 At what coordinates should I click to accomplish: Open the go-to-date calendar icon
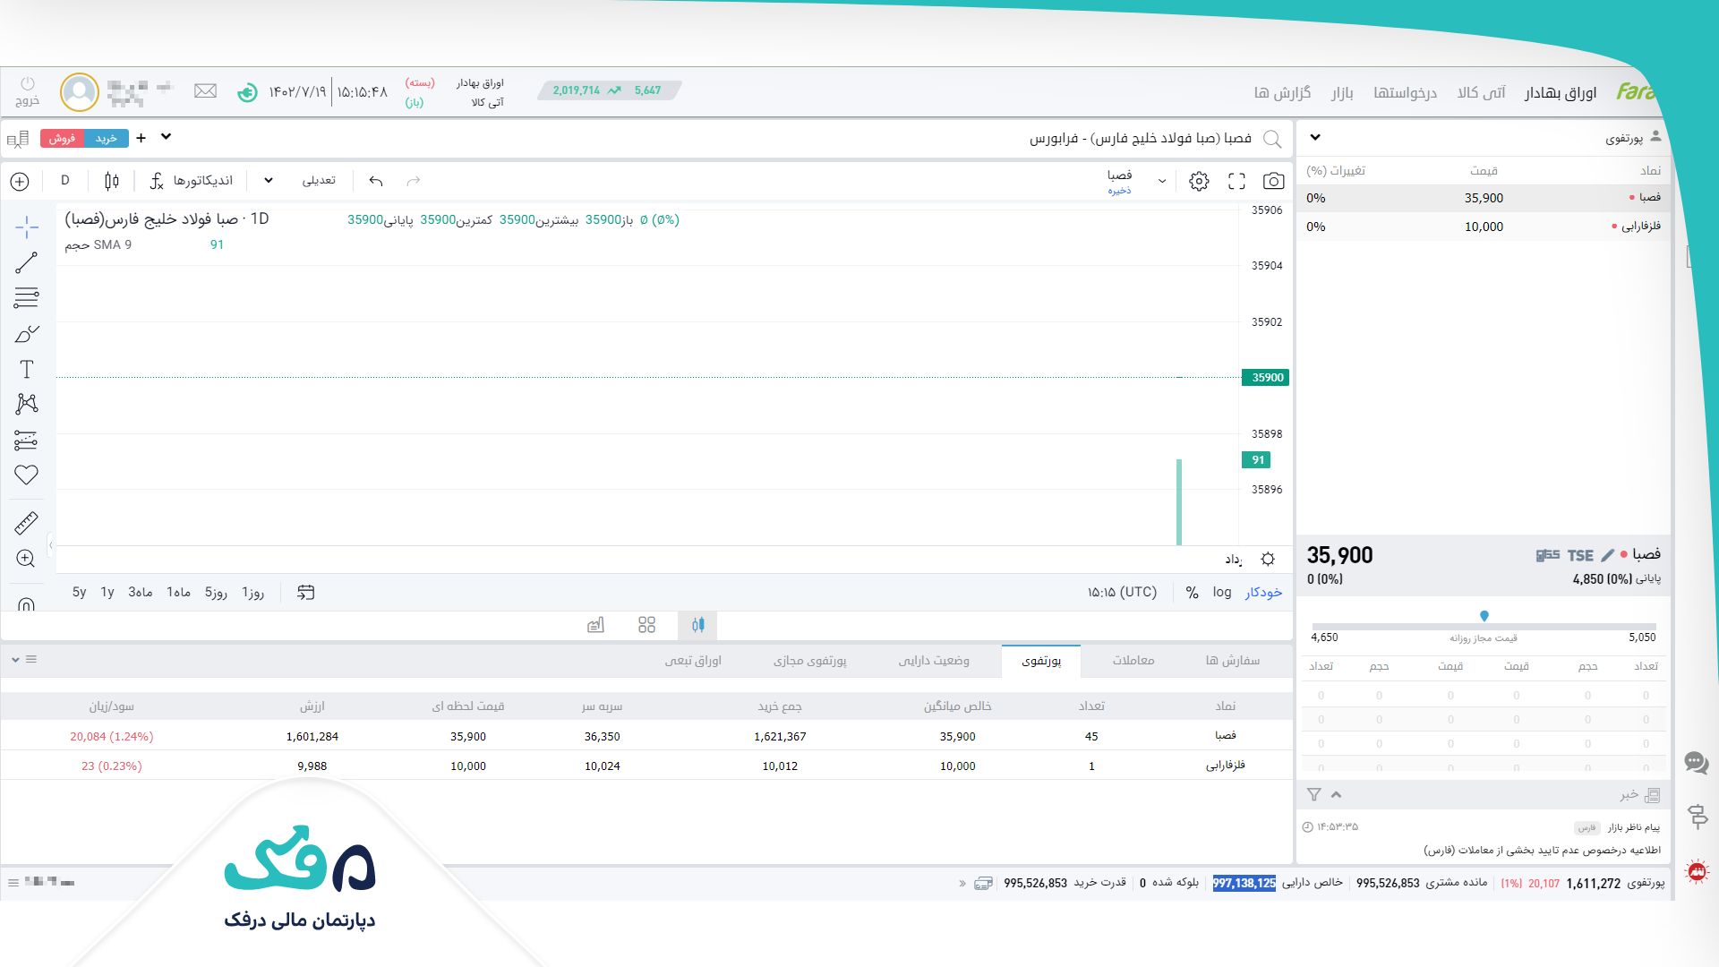coord(305,593)
